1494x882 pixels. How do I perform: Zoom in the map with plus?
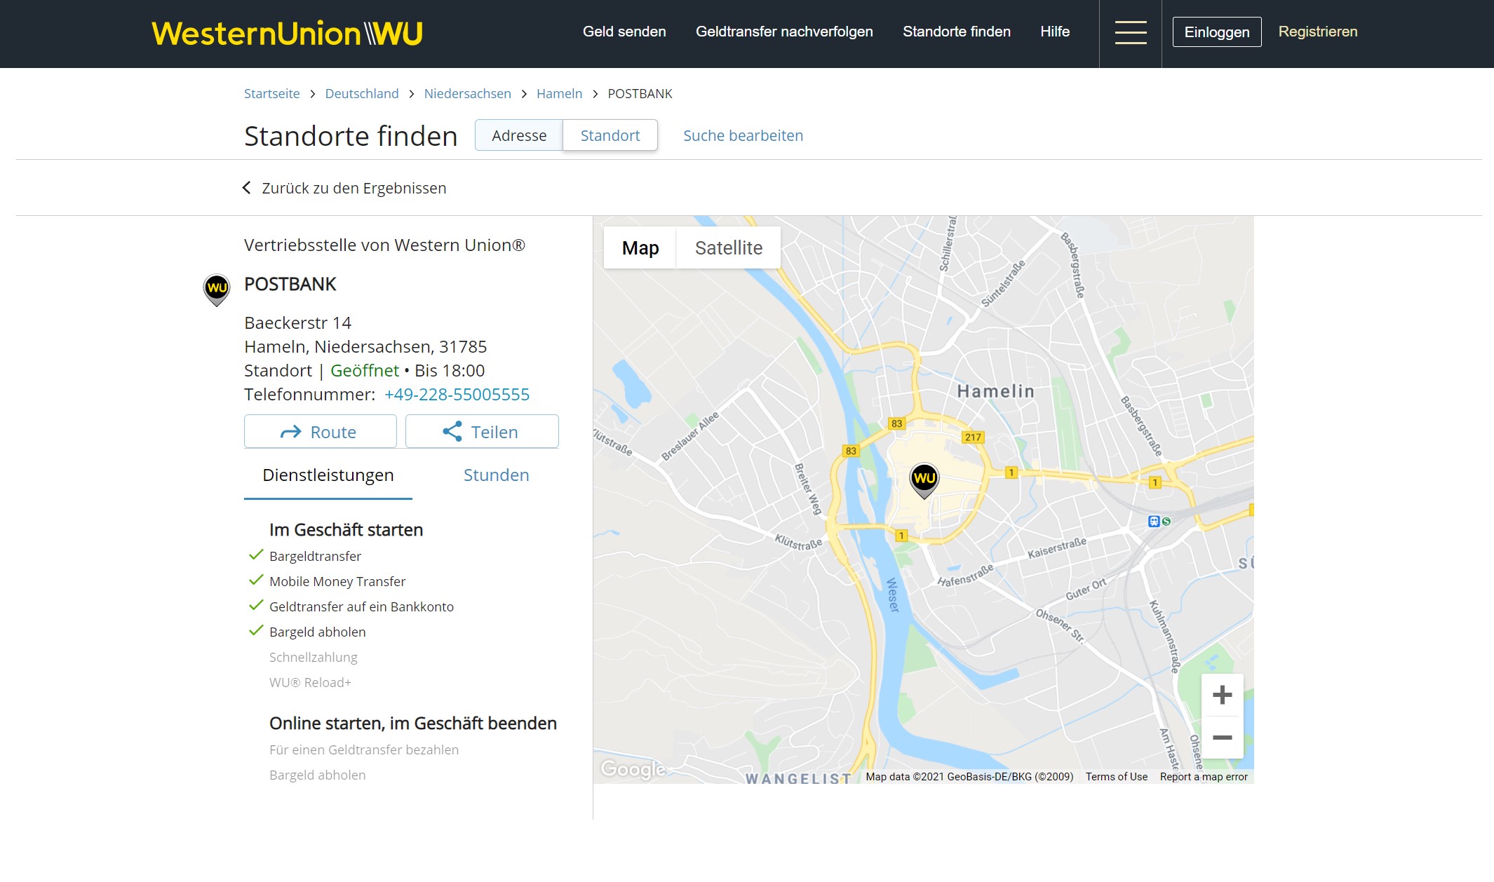(x=1222, y=695)
